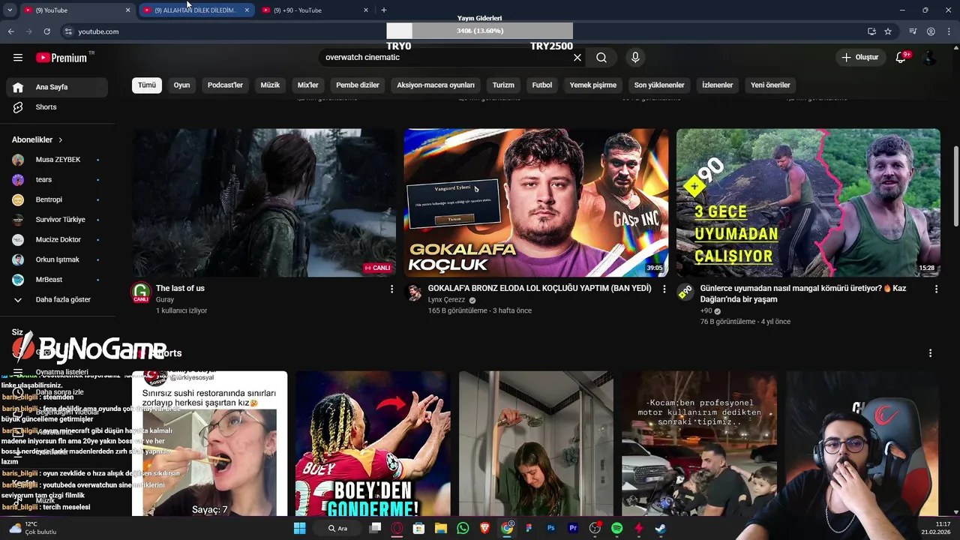Select the Turizm filter chip

click(503, 85)
